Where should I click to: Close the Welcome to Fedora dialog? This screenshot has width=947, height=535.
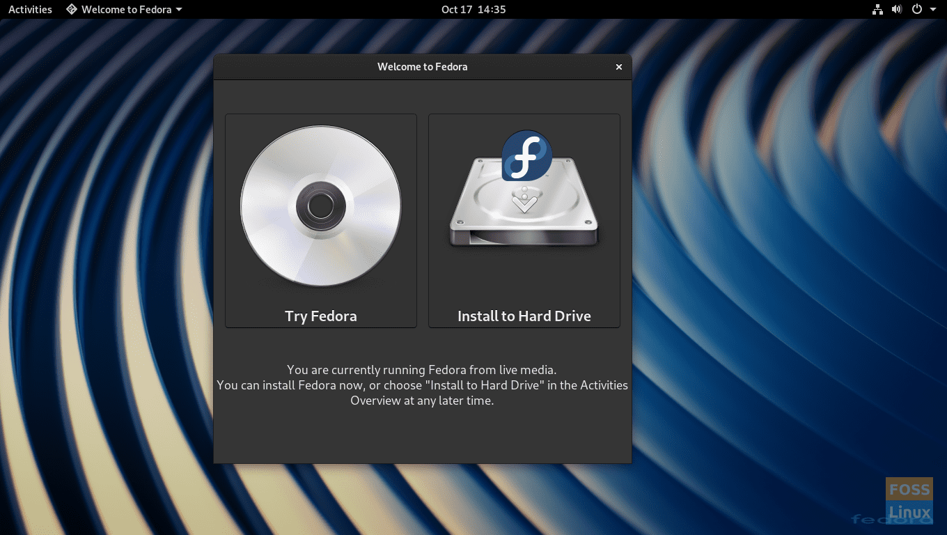point(618,67)
